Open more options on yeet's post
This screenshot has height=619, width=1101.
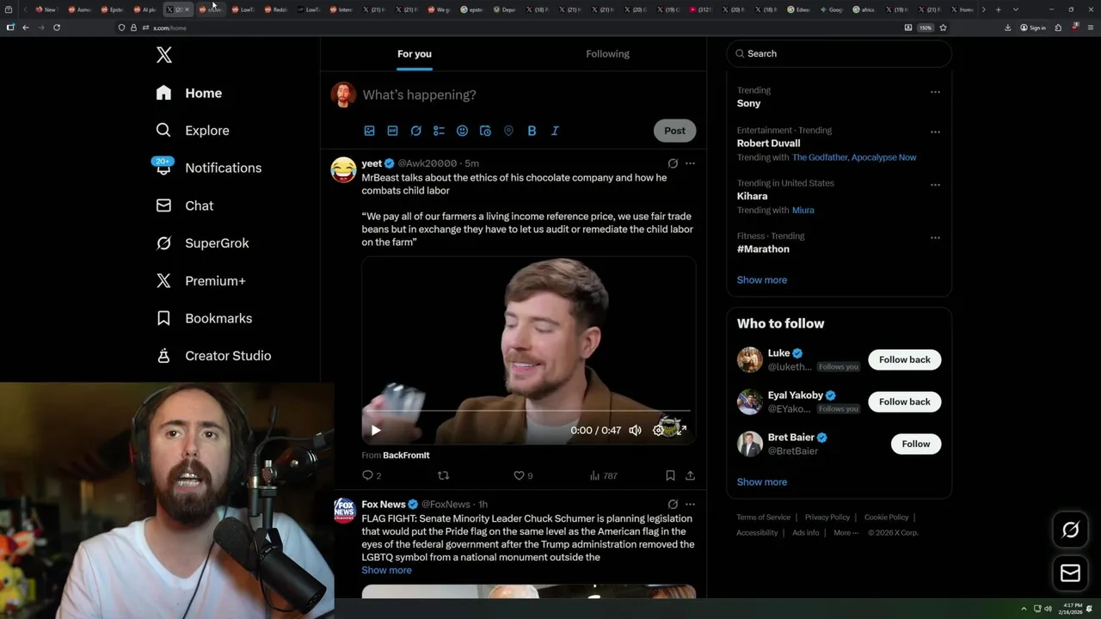tap(690, 163)
